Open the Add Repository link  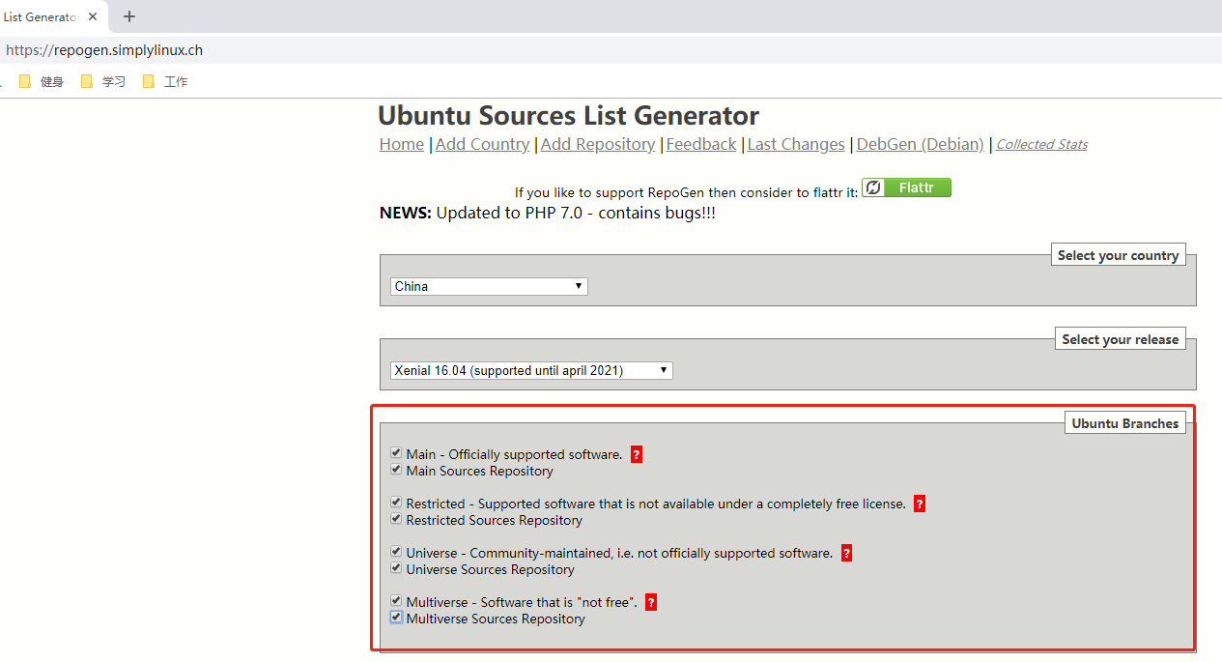598,144
